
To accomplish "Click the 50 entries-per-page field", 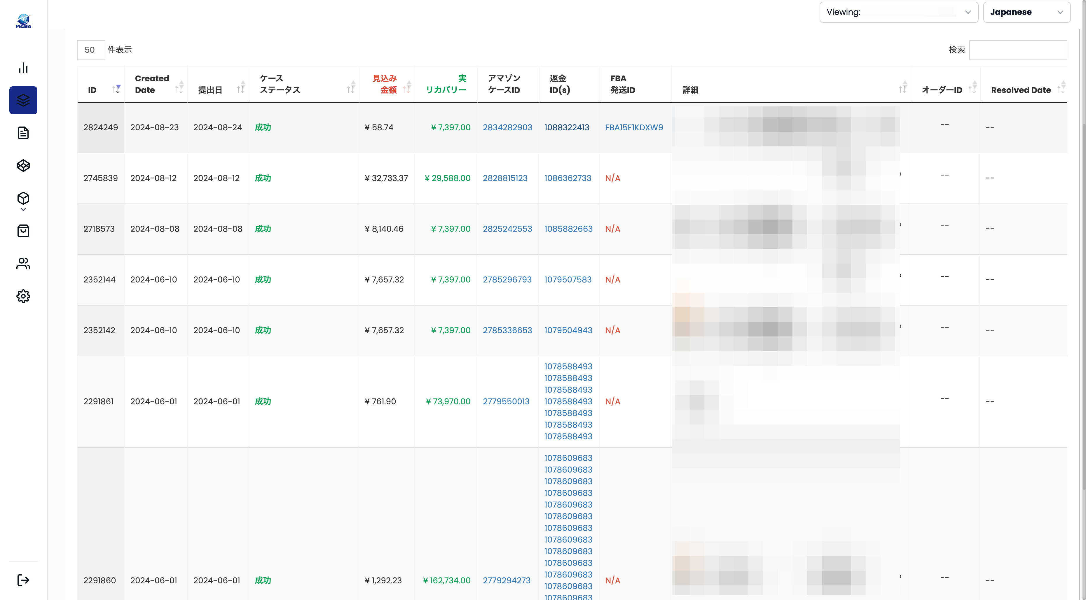I will 91,50.
